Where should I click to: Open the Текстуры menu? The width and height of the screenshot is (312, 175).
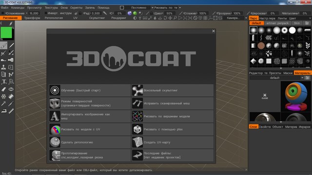[x=51, y=8]
